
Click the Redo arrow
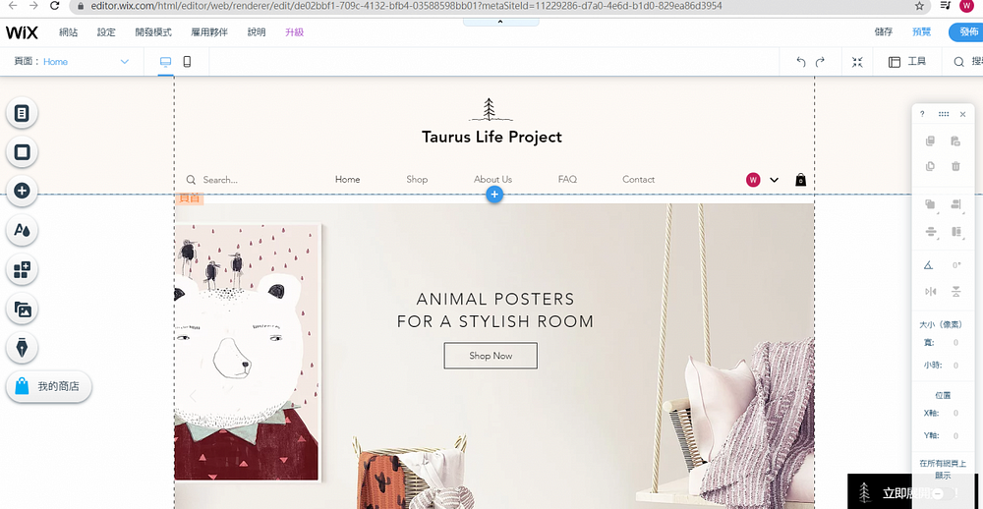[x=820, y=62]
